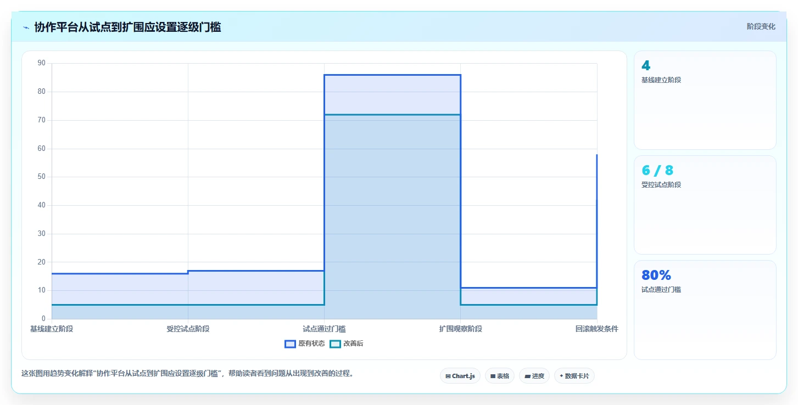The height and width of the screenshot is (405, 798).
Task: Click the 80% value in the card
Action: point(656,275)
